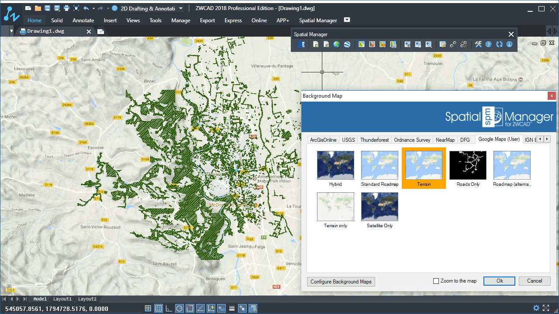Select the Ordnance Survey tab
Viewport: 559px width, 314px height.
click(412, 140)
